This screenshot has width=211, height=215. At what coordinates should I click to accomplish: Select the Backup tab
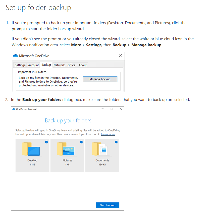[x=46, y=65]
